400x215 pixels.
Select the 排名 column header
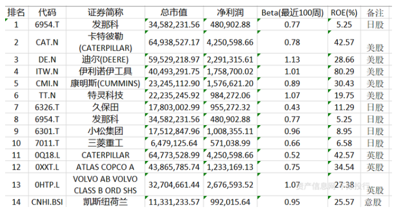(17, 13)
